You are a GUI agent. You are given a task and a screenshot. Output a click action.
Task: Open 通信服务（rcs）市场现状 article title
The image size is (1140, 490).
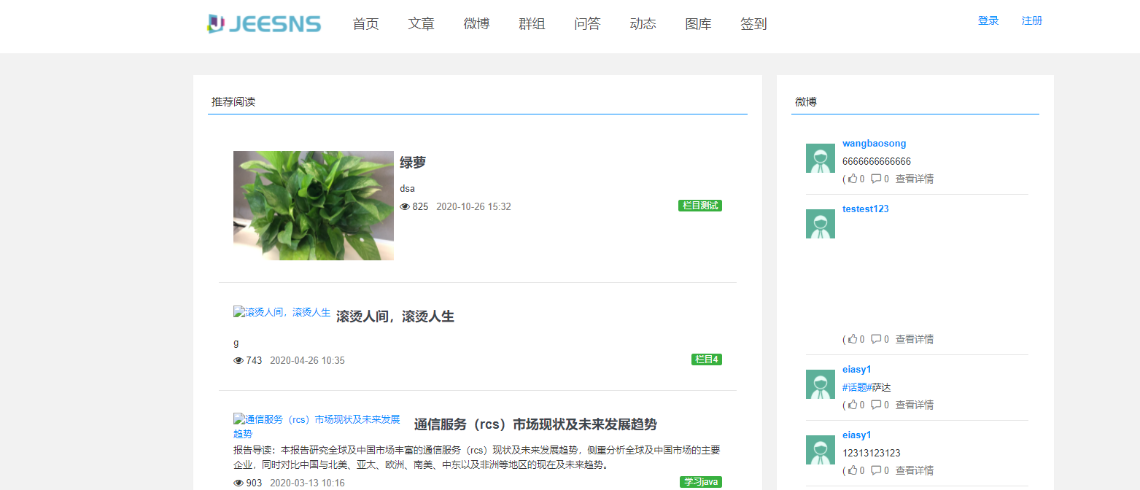[535, 424]
